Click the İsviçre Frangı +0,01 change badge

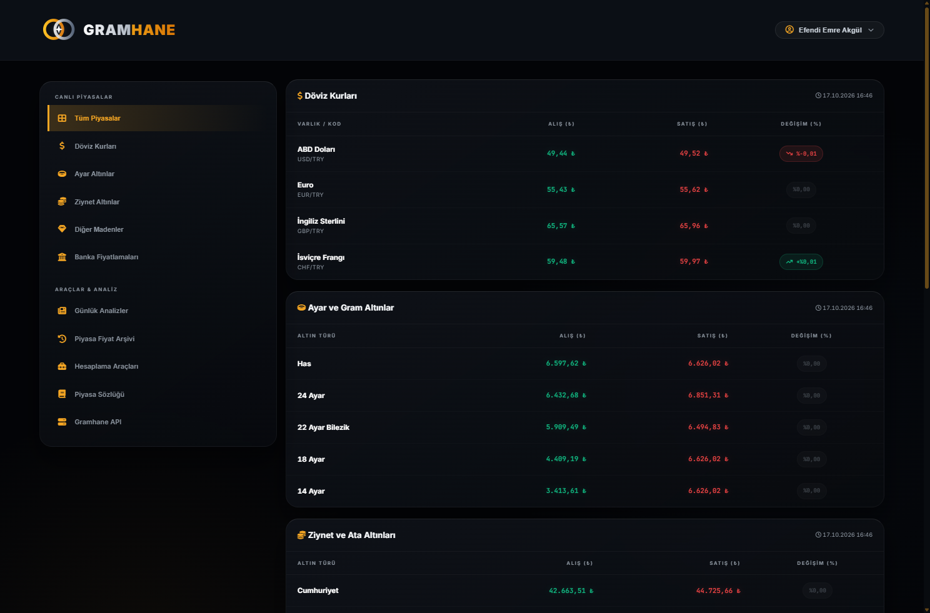801,262
